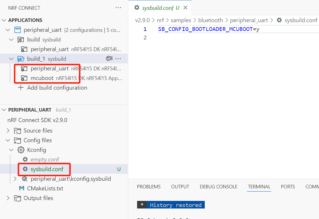Screen dimensions: 319x219
Task: Select the mcuboot image icon
Action: tap(24, 78)
